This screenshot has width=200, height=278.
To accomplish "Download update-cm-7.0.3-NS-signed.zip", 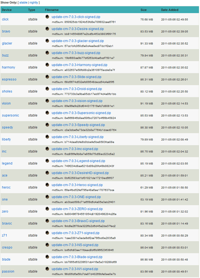I will 75,245.
